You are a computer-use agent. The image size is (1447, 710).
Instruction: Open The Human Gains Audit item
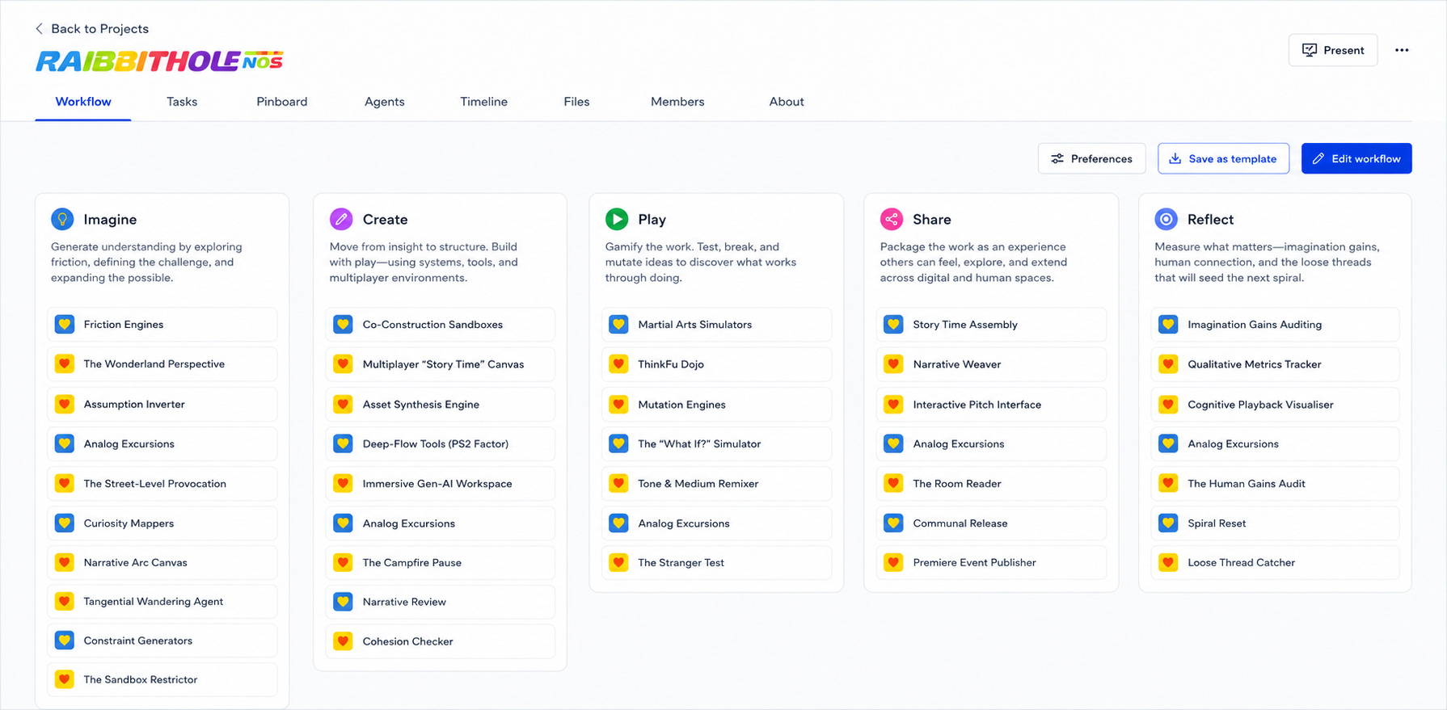click(x=1275, y=484)
